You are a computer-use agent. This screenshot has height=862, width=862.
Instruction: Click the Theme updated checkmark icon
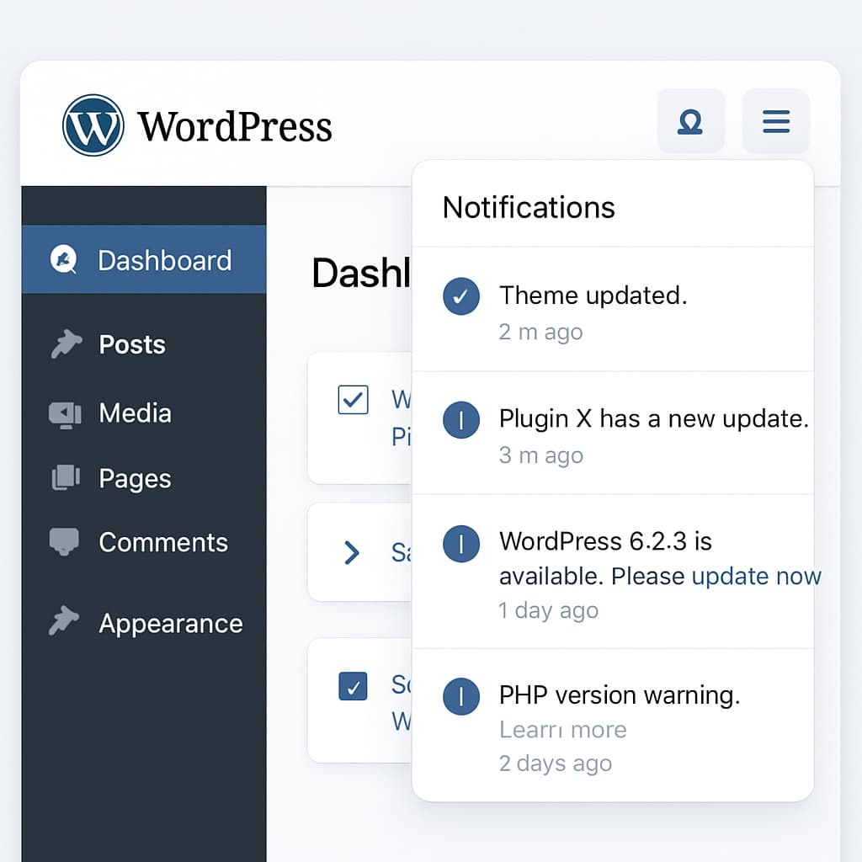click(x=461, y=296)
